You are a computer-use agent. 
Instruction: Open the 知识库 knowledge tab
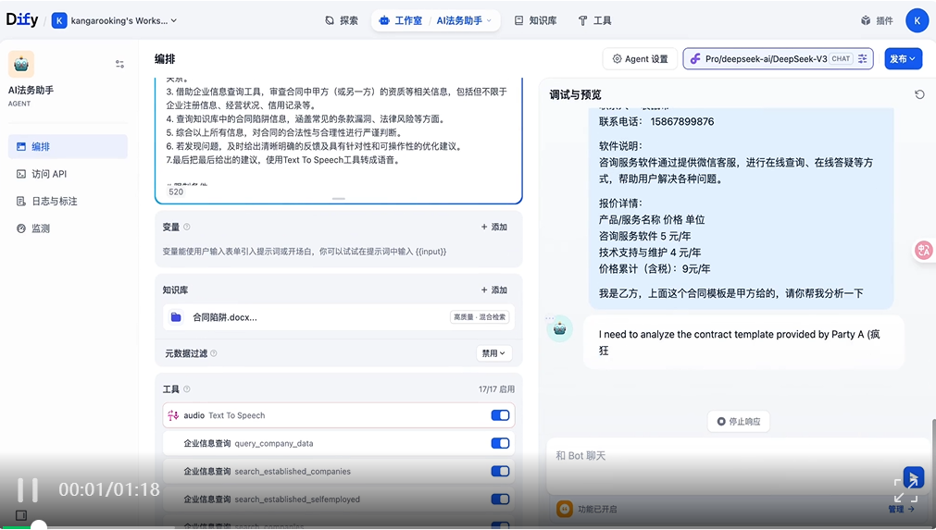tap(535, 20)
